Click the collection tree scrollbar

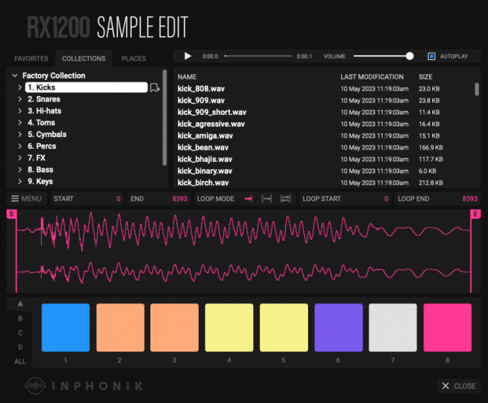164,118
